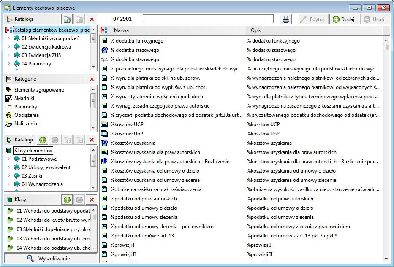The height and width of the screenshot is (267, 394).
Task: Click the Wyszukiwanie button
Action: tap(51, 259)
